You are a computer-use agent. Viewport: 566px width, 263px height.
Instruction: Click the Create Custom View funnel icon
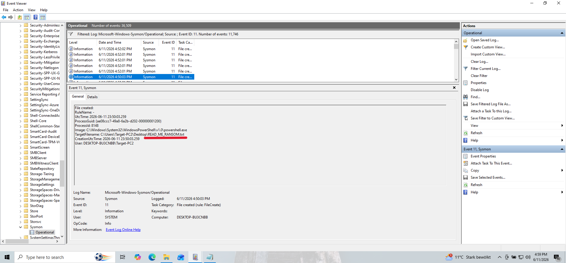click(x=465, y=47)
